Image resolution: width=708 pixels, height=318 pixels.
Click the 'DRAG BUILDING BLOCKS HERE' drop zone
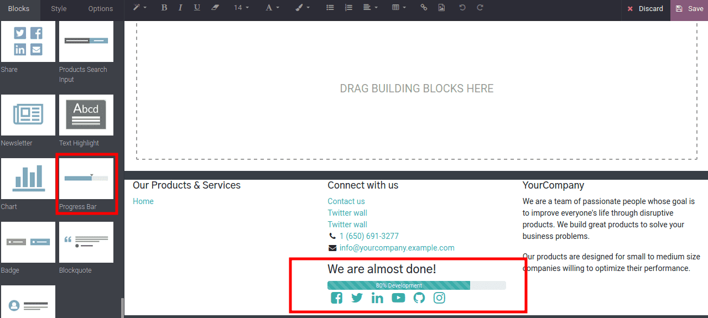pos(417,88)
